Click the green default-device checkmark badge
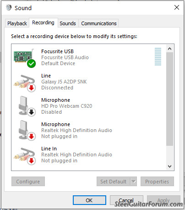This screenshot has width=185, height=210. coord(32,64)
